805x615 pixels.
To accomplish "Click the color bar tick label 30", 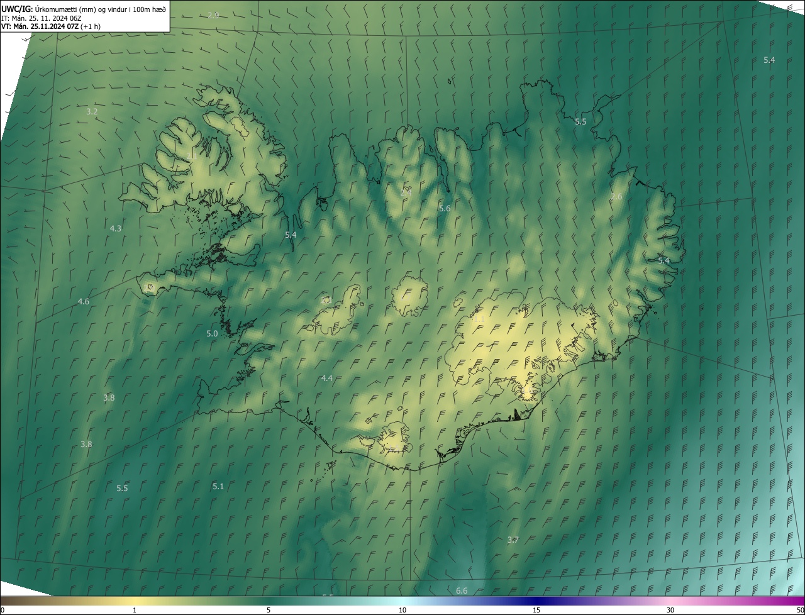I will tap(670, 611).
